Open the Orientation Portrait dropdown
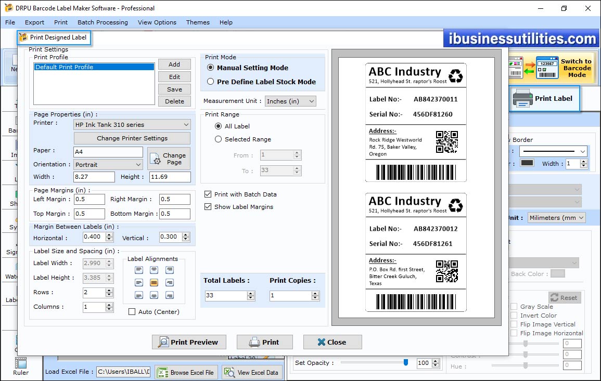 108,165
